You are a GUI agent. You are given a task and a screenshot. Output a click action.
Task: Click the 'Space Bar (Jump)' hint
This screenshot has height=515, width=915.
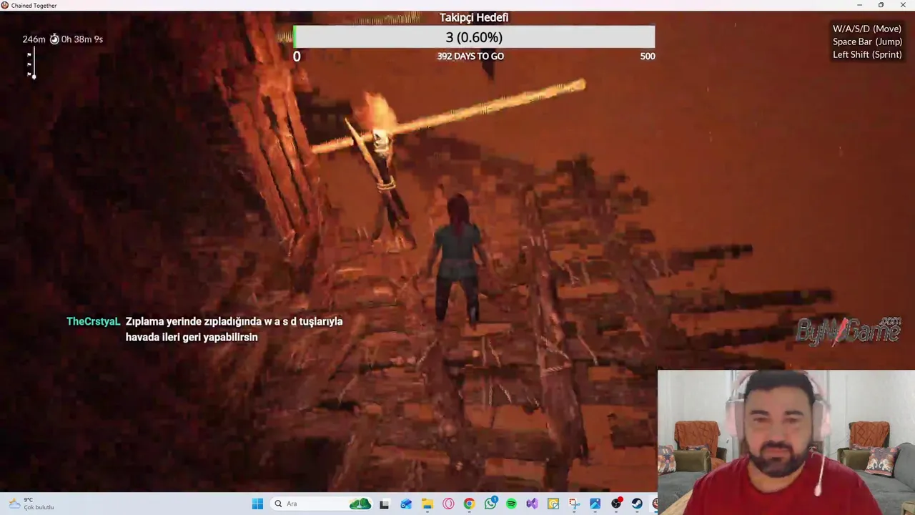click(867, 41)
